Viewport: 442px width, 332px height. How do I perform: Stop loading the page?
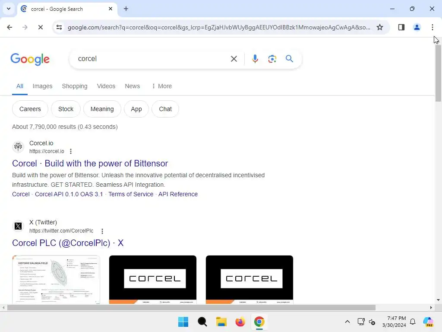pos(40,27)
